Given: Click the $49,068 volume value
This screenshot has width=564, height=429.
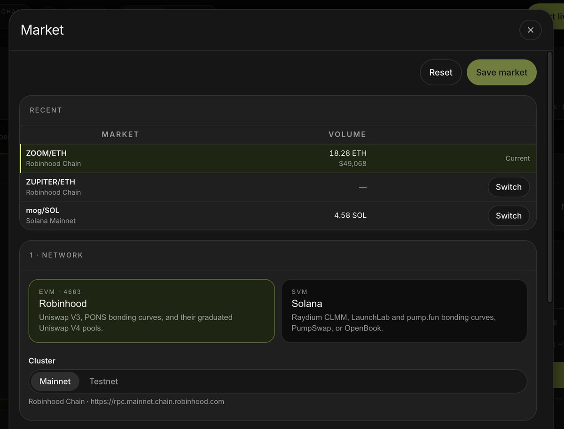Looking at the screenshot, I should point(353,164).
